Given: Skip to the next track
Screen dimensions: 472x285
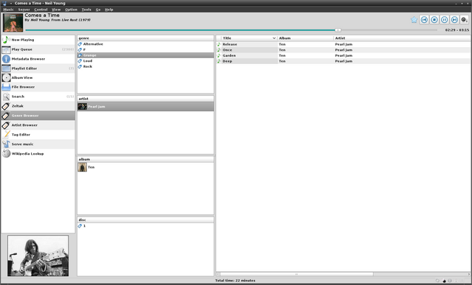Looking at the screenshot, I should click(x=454, y=20).
